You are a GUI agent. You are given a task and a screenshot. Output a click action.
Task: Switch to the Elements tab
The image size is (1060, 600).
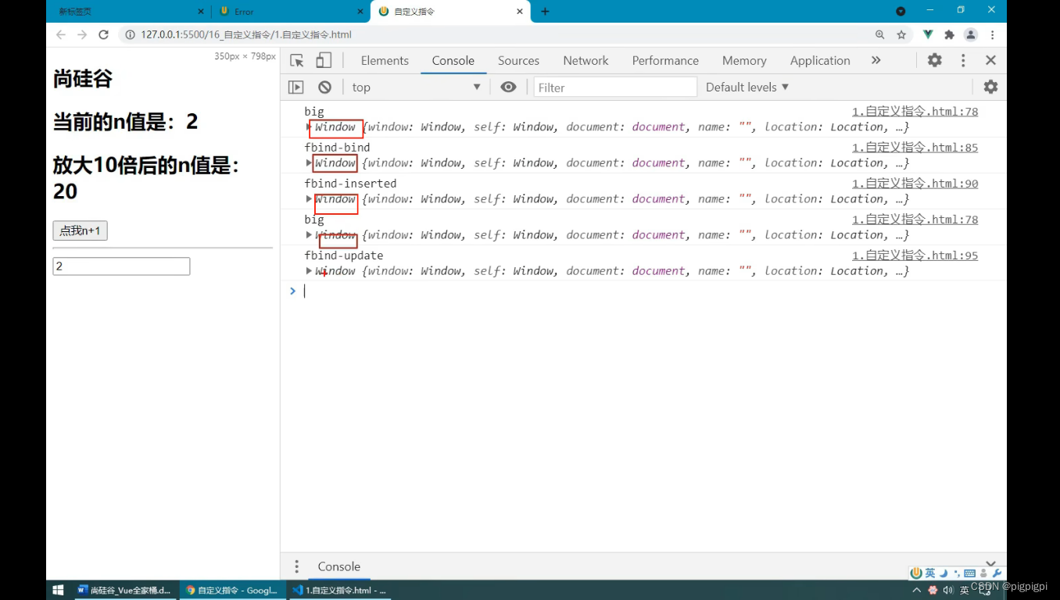(385, 60)
